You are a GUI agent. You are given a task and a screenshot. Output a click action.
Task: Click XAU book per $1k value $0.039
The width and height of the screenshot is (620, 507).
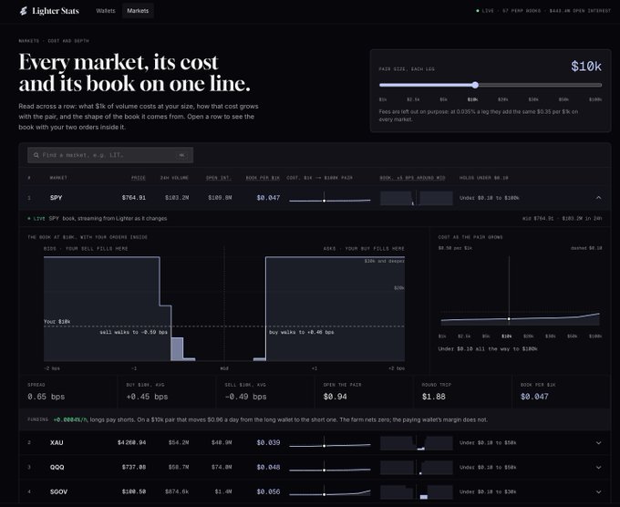(x=268, y=442)
